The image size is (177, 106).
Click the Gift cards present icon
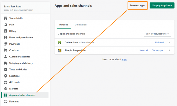coord(6,82)
